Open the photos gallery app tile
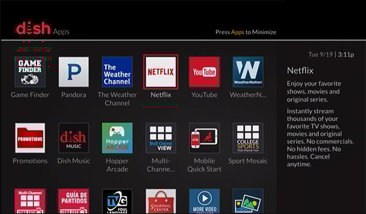366x214 pixels. pyautogui.click(x=248, y=201)
